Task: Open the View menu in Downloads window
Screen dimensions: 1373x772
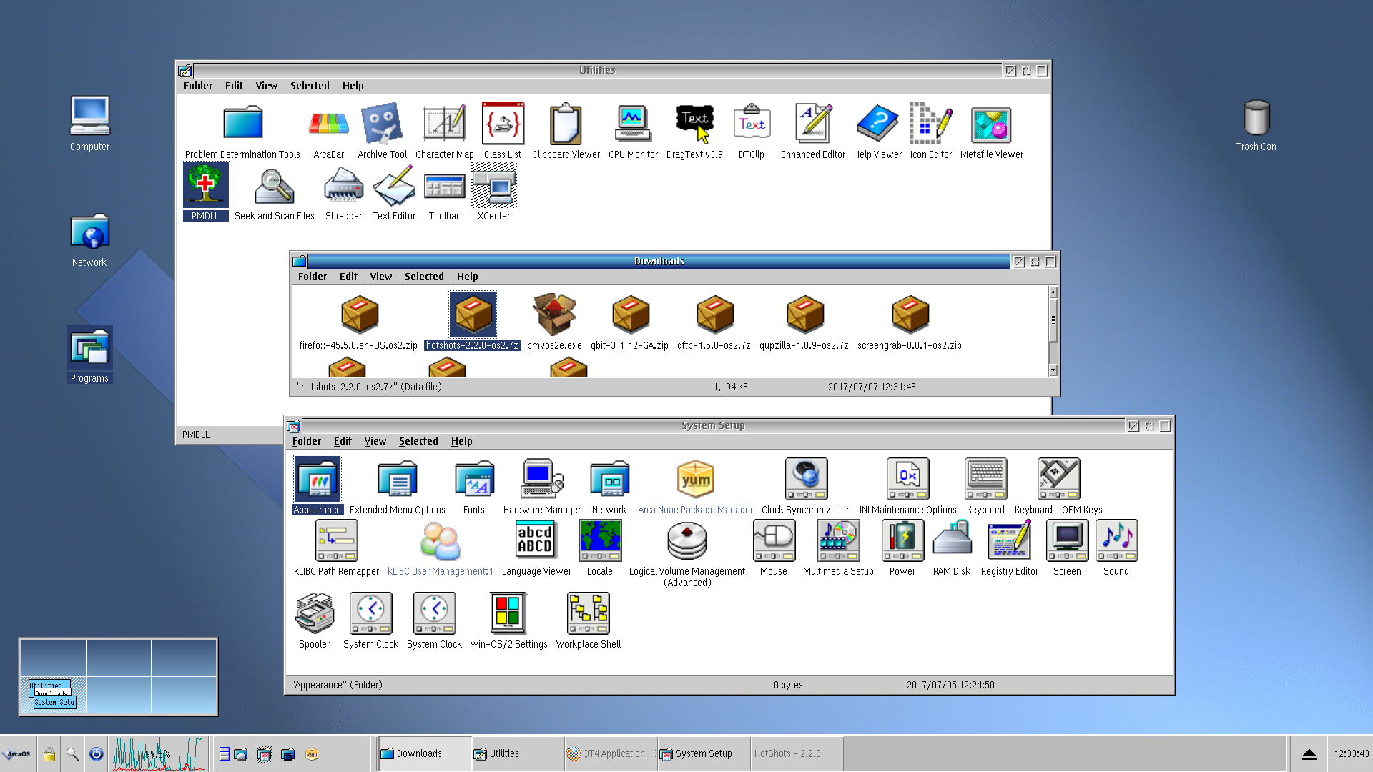Action: click(380, 277)
